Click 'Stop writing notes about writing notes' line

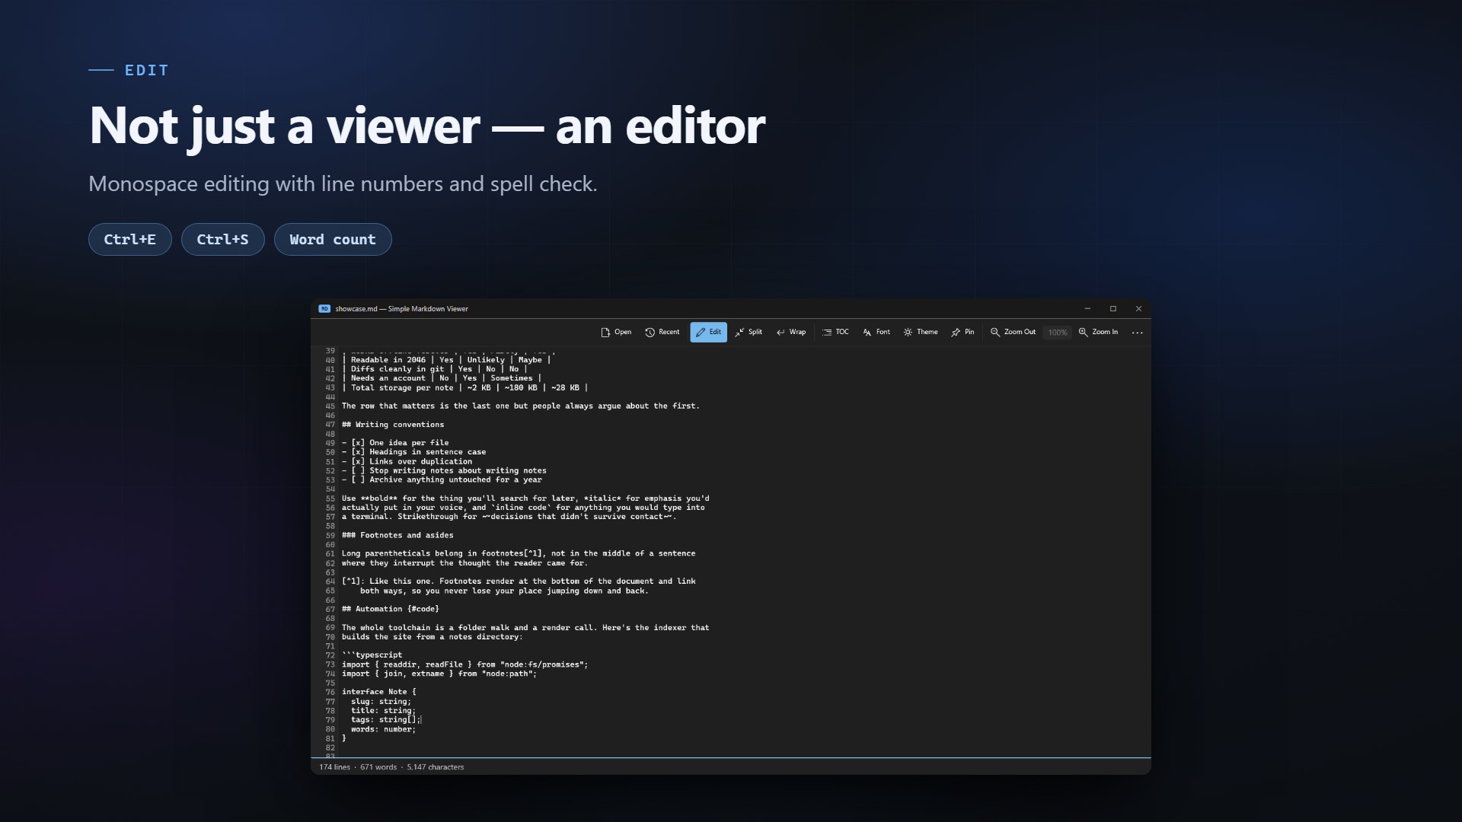pos(444,470)
